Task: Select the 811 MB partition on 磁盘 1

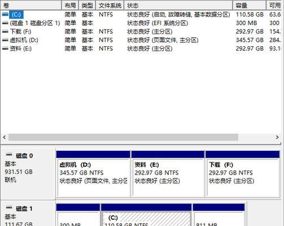Action: click(219, 215)
